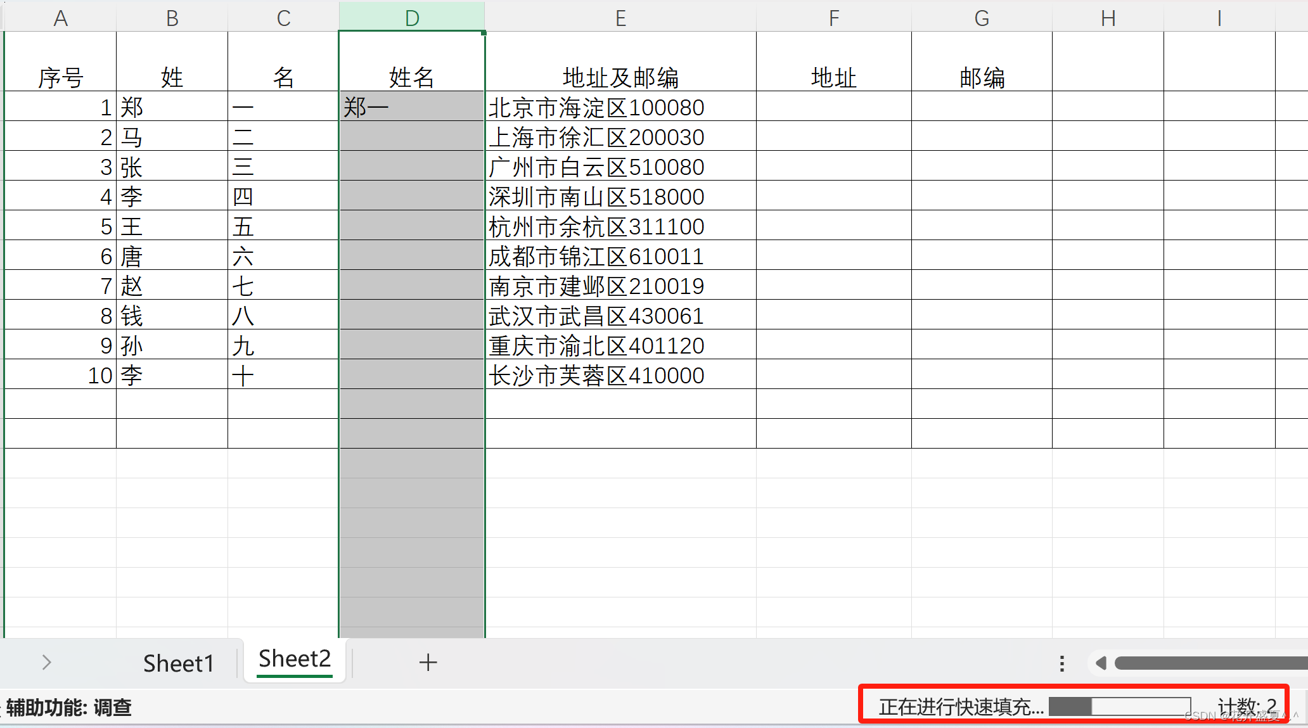Click the three-dot tab bar options handle
Viewport: 1308px width, 728px height.
point(1062,663)
